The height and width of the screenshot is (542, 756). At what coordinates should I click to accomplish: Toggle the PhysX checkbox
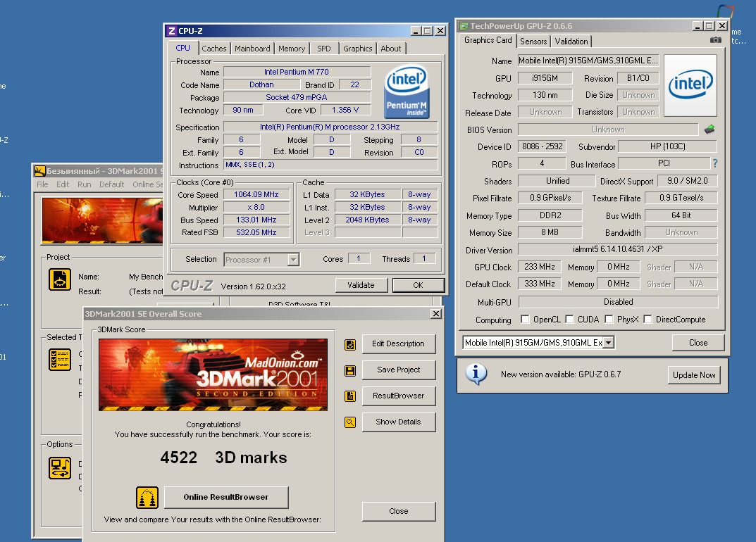pos(609,320)
